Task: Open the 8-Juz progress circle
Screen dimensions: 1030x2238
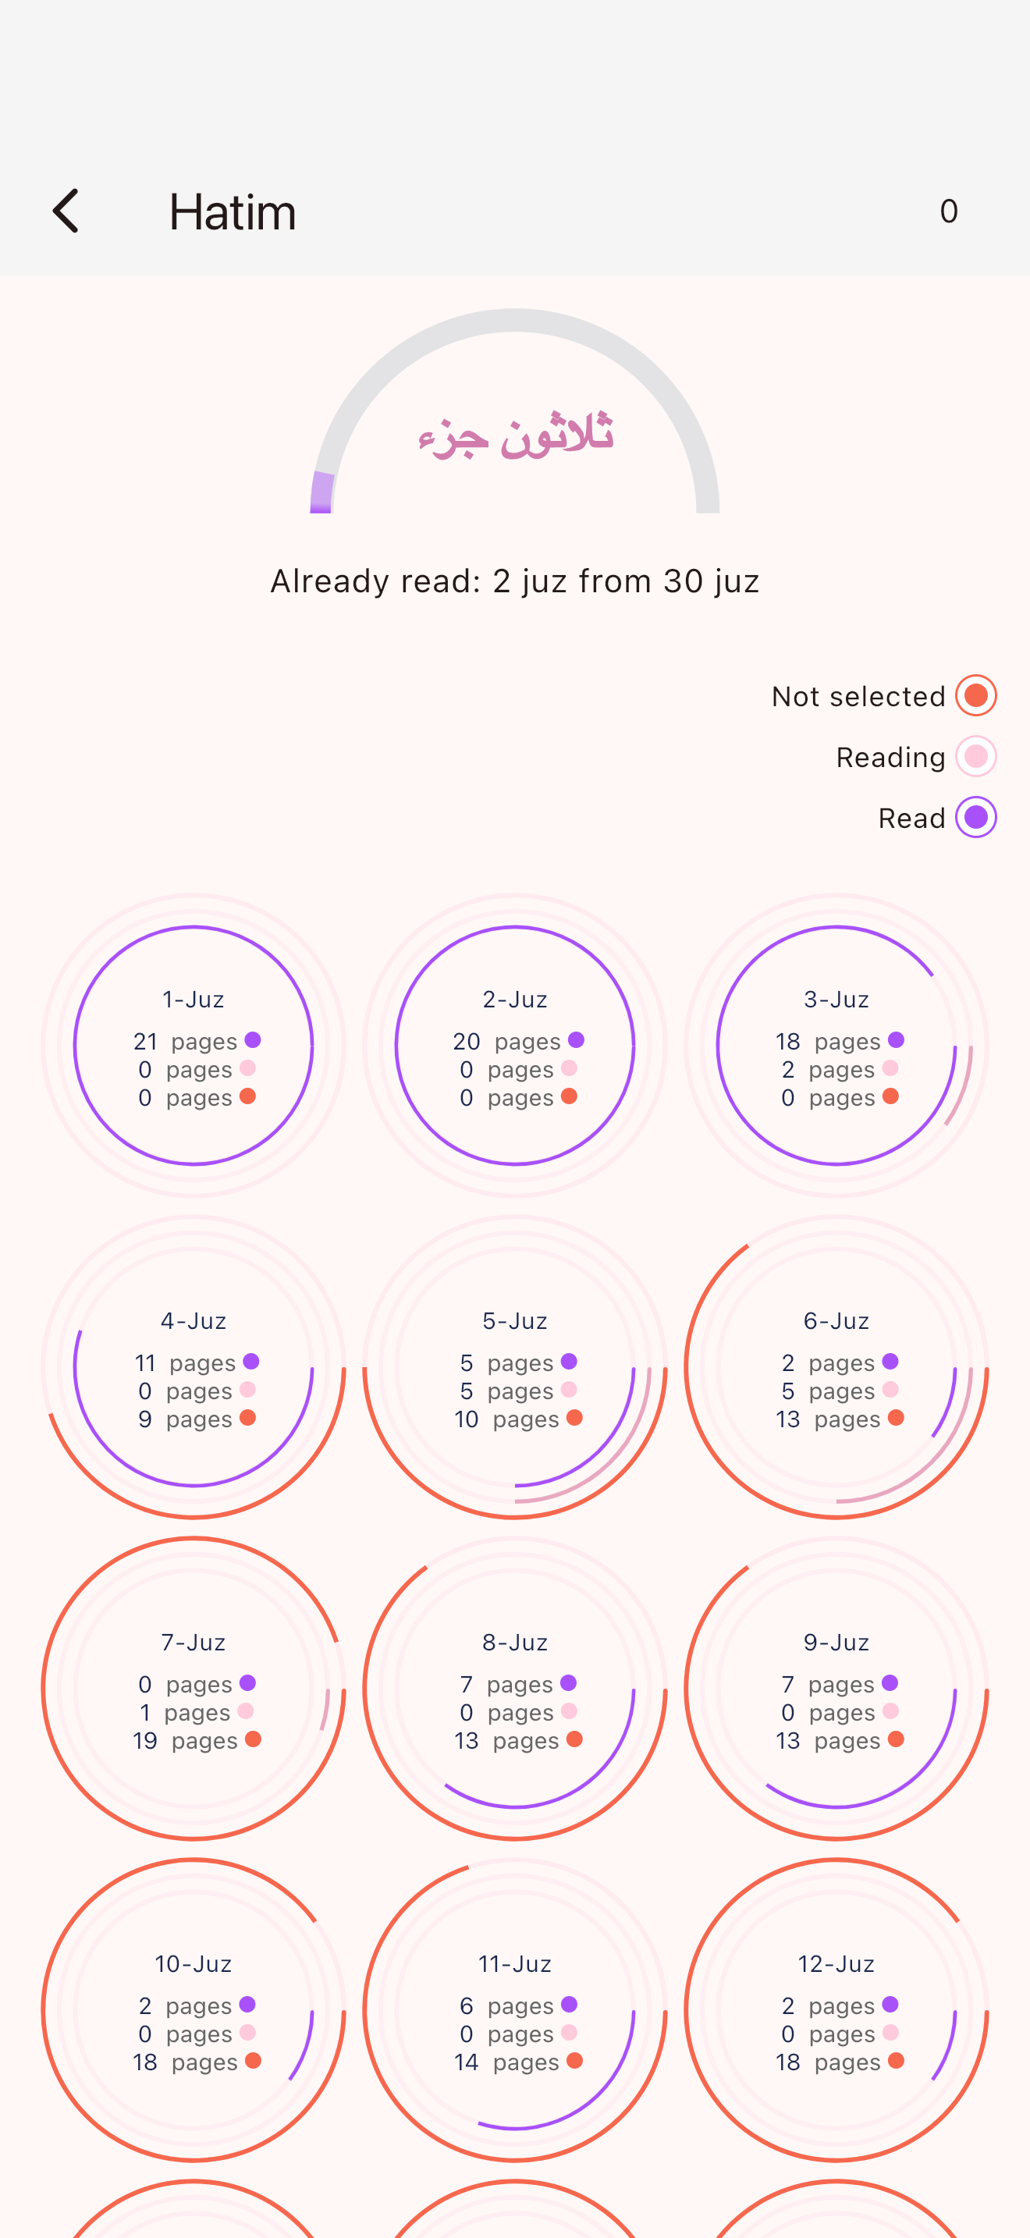Action: [x=515, y=1688]
